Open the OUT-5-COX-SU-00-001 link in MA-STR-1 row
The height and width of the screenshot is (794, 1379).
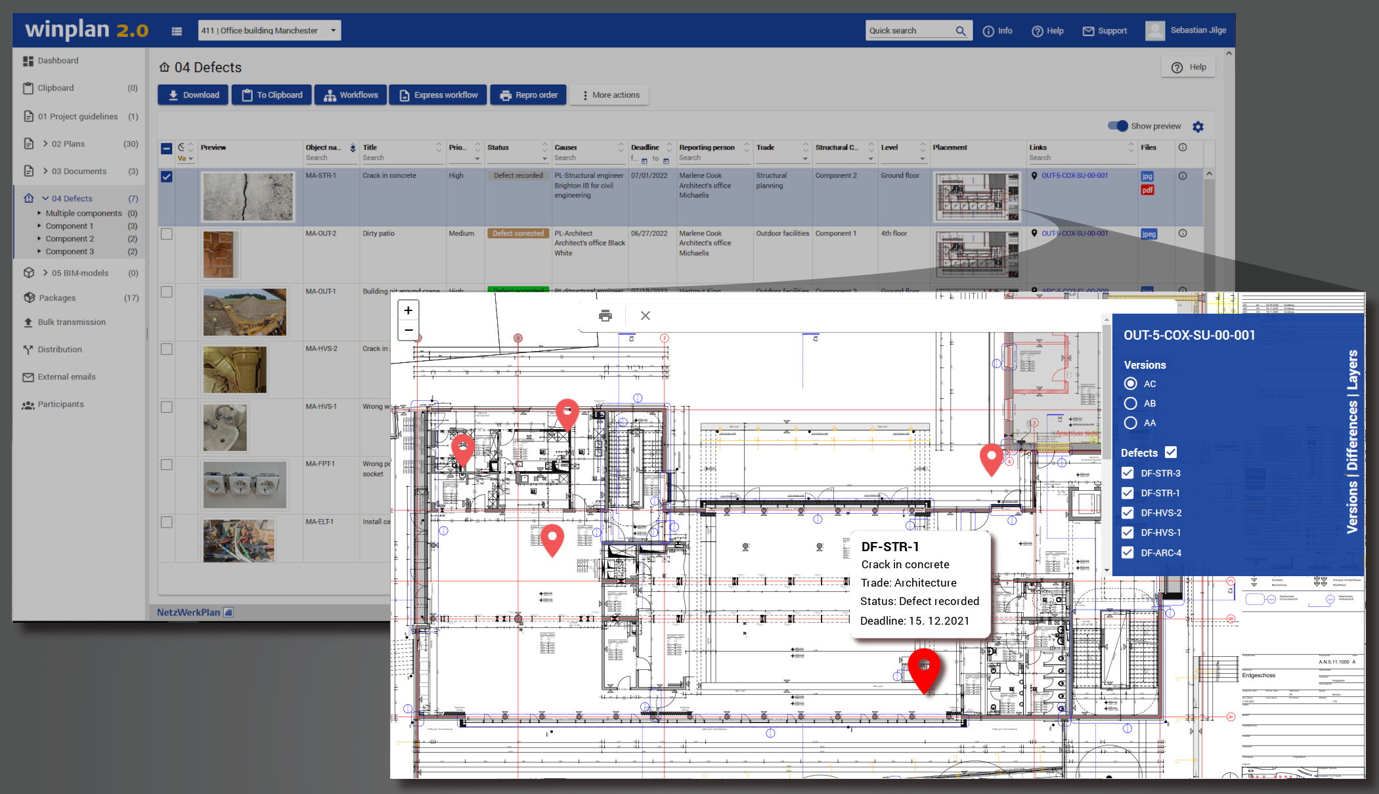(1074, 176)
